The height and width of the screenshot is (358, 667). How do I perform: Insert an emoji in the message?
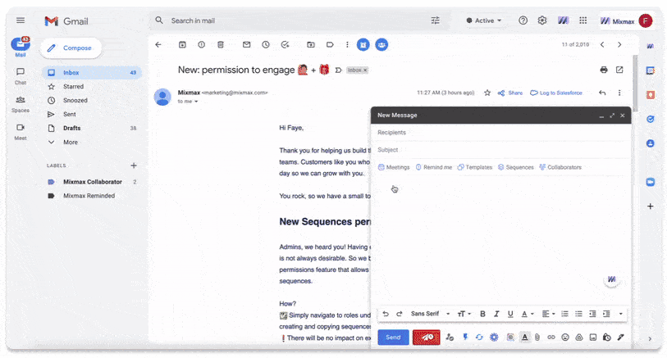pos(565,338)
